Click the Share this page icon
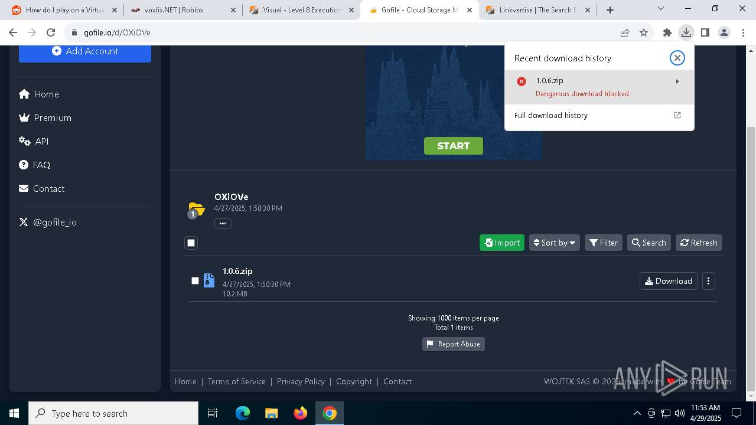The width and height of the screenshot is (756, 425). tap(625, 33)
